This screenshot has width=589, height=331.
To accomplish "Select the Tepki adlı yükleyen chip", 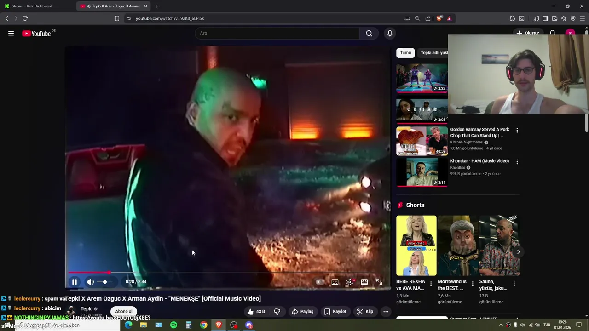I will coord(433,53).
